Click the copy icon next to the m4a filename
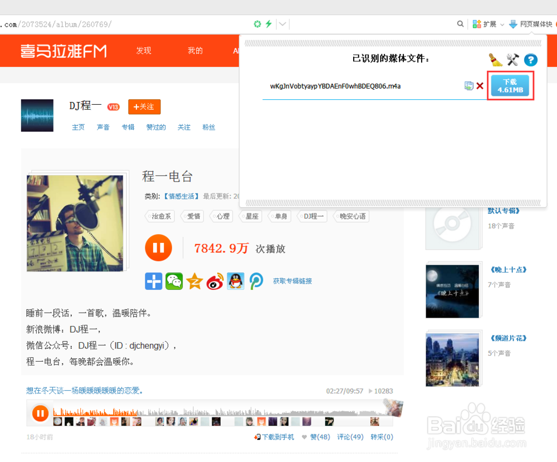This screenshot has width=557, height=462. pyautogui.click(x=468, y=86)
